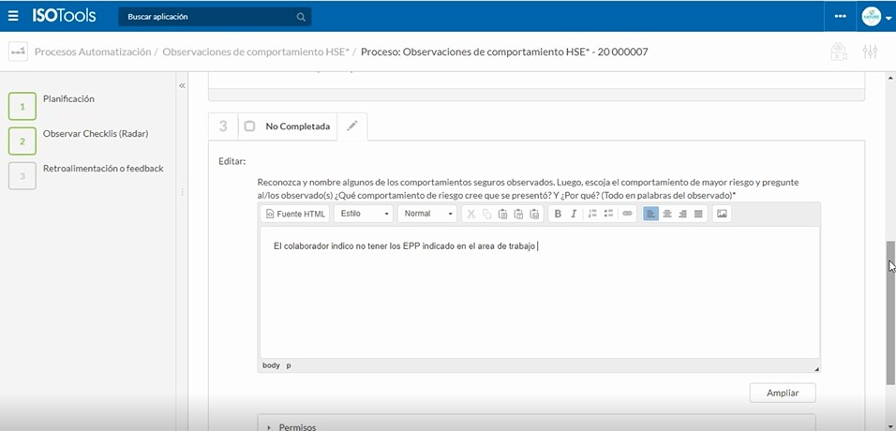Check the No Completada checkbox
Screen dimensions: 896x431
coord(249,126)
